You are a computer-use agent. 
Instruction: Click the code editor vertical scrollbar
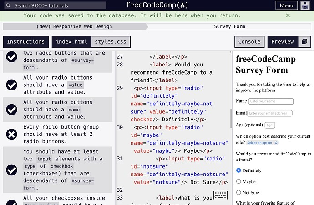(231, 118)
